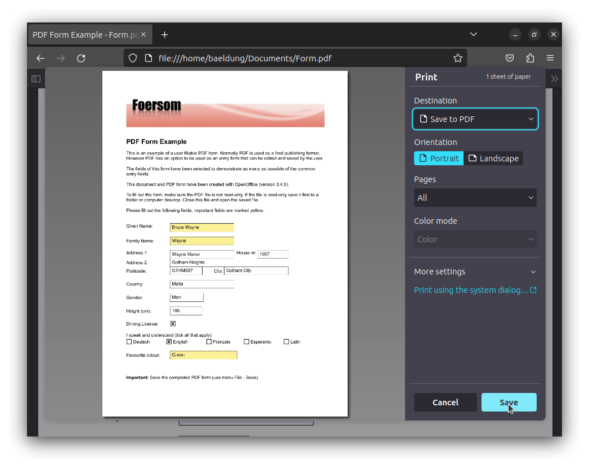Click the forward navigation arrow
Viewport: 589px width, 468px height.
pos(61,58)
